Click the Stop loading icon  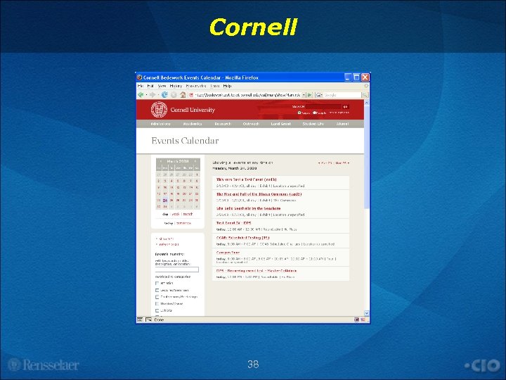tap(174, 95)
